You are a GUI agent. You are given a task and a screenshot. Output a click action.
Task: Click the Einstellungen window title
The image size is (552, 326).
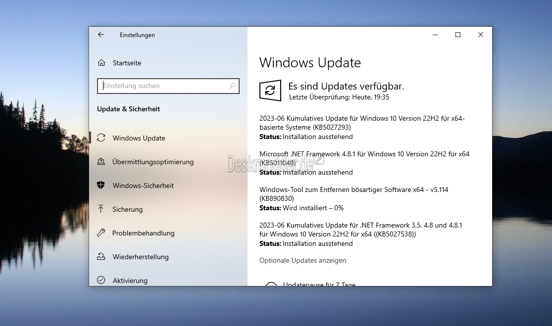[137, 35]
